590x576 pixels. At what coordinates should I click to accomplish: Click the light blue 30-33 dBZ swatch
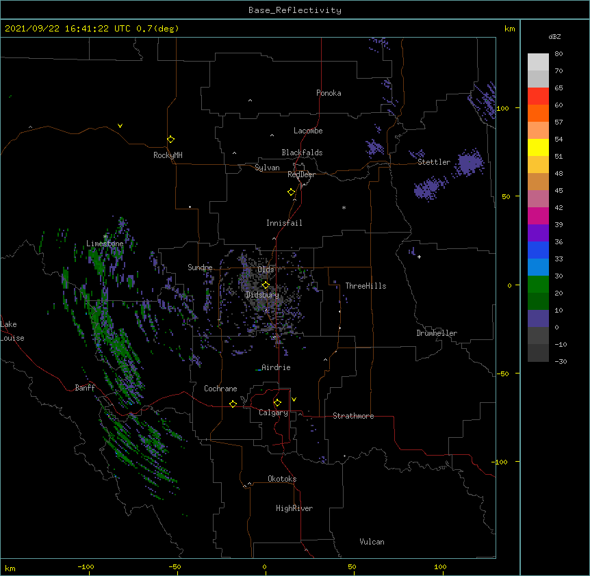538,267
